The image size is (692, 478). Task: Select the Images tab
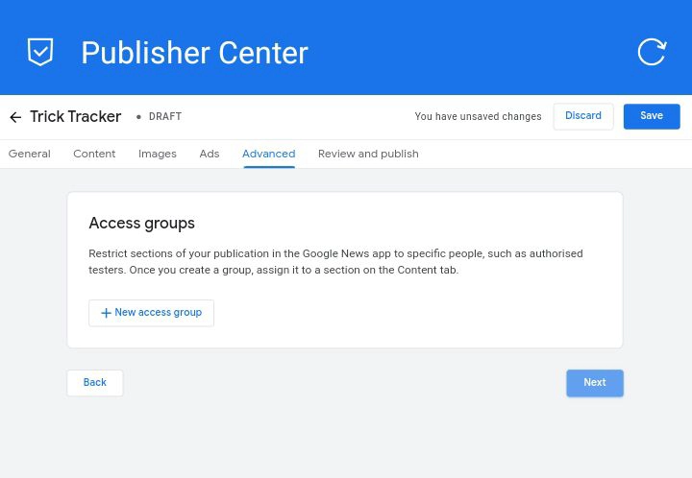click(158, 154)
